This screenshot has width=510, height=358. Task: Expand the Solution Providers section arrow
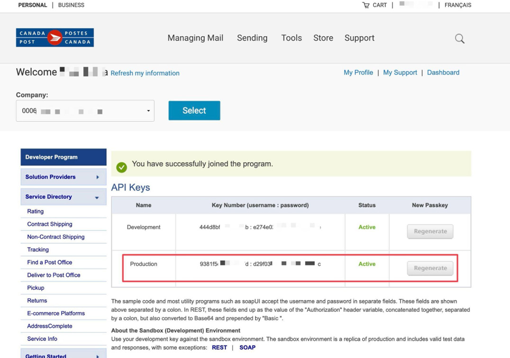[x=97, y=177]
